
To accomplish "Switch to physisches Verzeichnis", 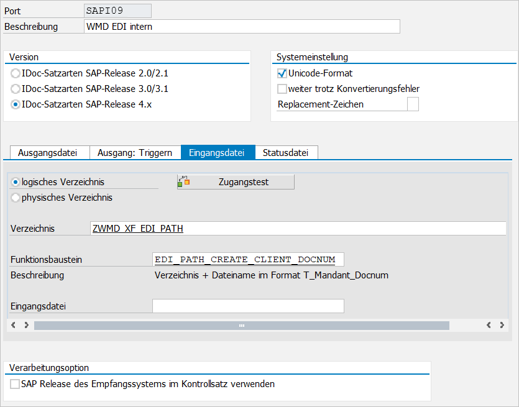I will [x=16, y=198].
